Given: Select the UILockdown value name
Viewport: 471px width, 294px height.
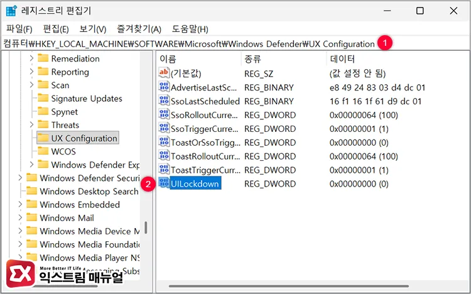Looking at the screenshot, I should coord(195,183).
